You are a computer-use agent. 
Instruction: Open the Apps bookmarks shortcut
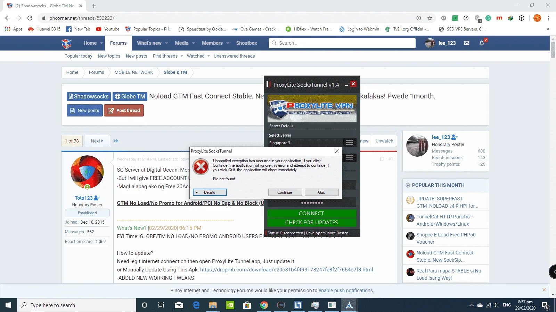coord(14,29)
